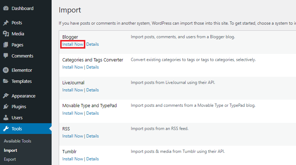Click the Posts pushpin icon
The width and height of the screenshot is (296, 165).
point(6,23)
